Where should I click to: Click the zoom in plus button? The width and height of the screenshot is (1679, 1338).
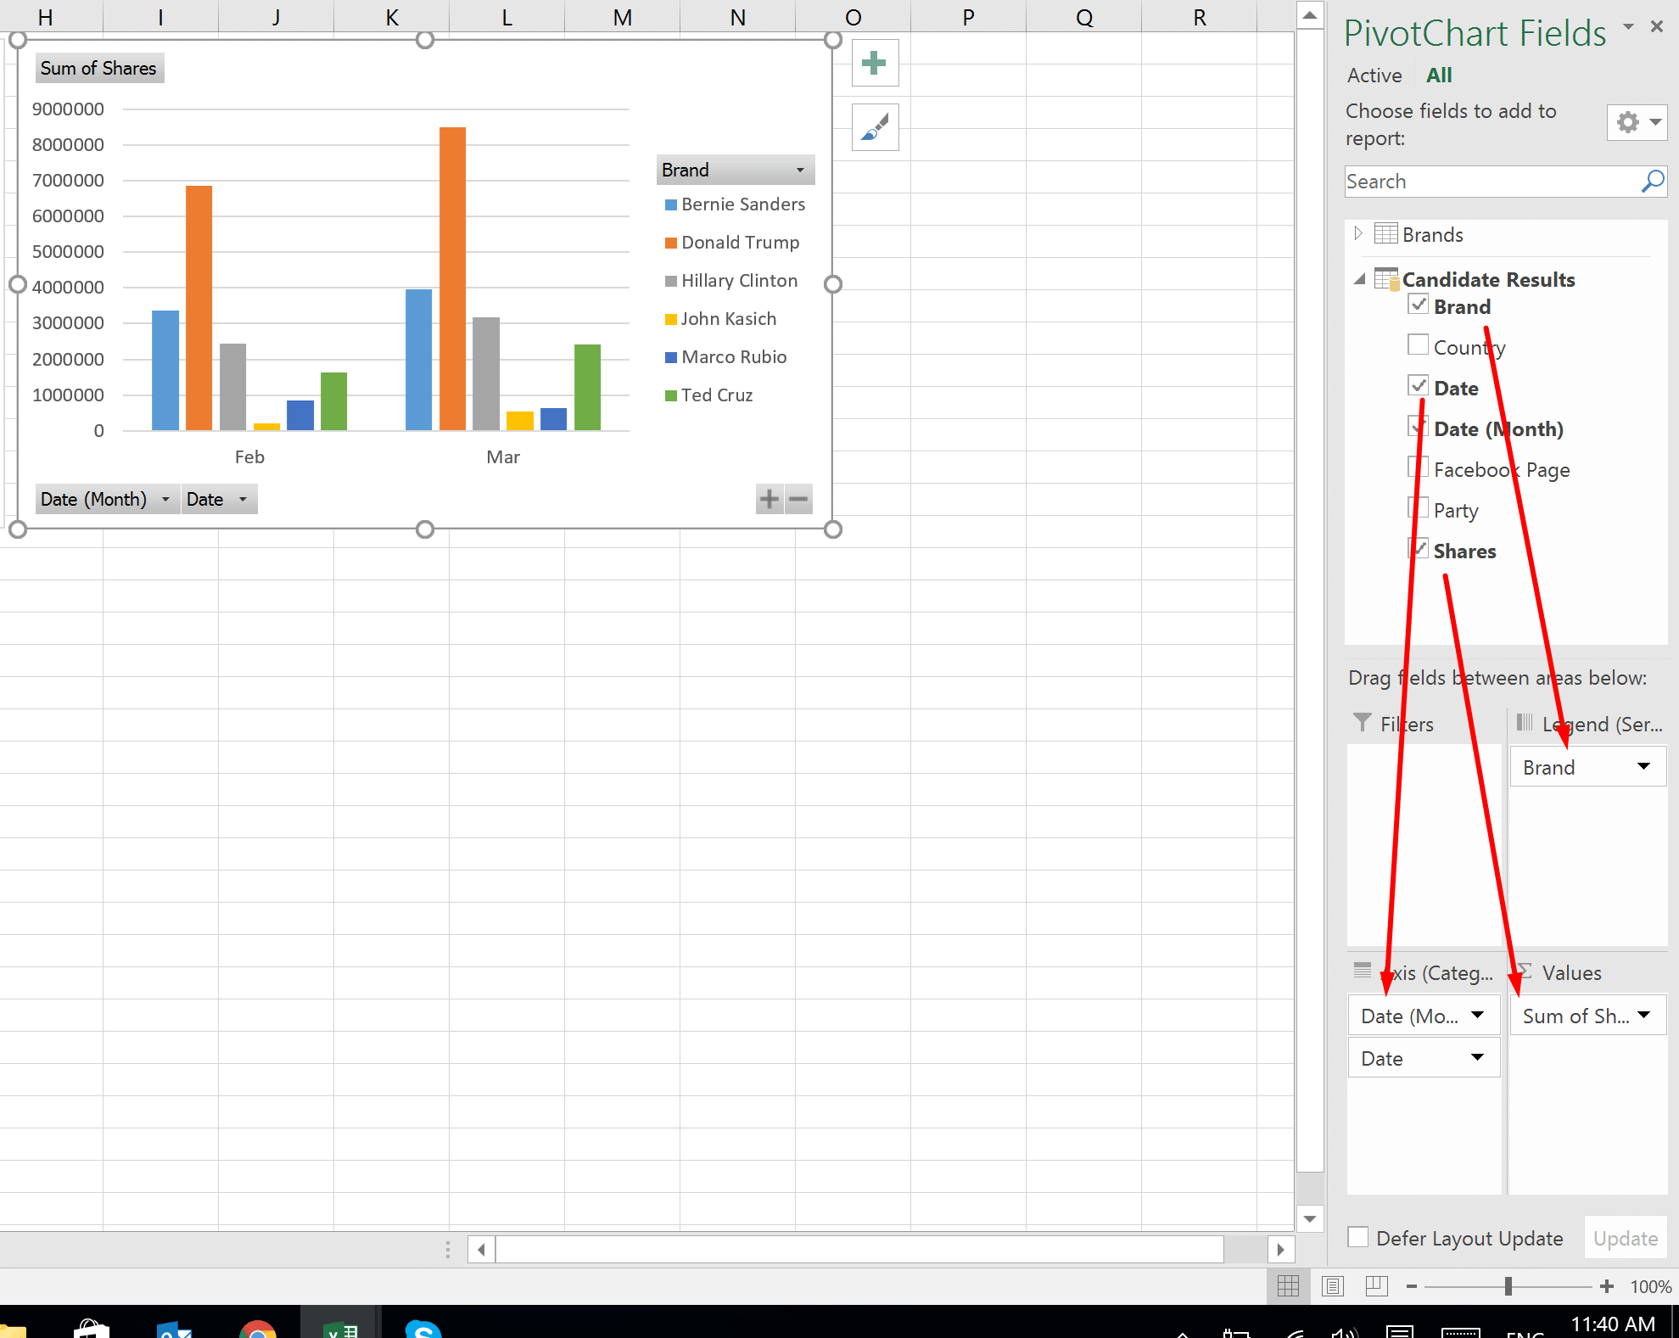[x=1607, y=1286]
